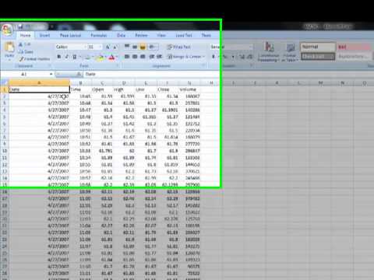Click the fx Insert Function icon
The height and width of the screenshot is (280, 374).
coord(79,75)
